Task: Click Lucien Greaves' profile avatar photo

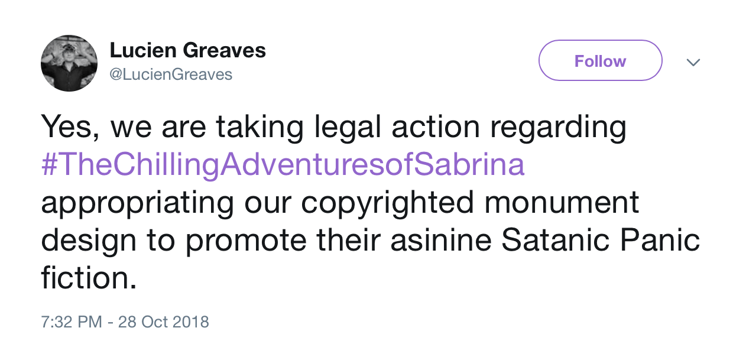Action: pos(69,63)
